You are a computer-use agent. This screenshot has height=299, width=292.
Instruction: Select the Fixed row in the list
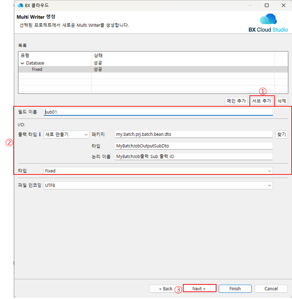37,69
